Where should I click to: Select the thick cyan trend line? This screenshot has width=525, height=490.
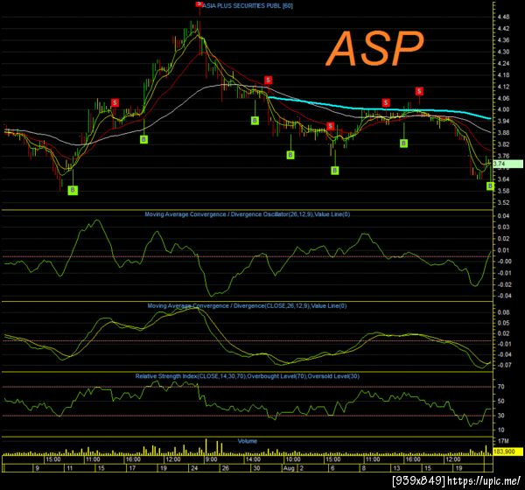click(378, 108)
